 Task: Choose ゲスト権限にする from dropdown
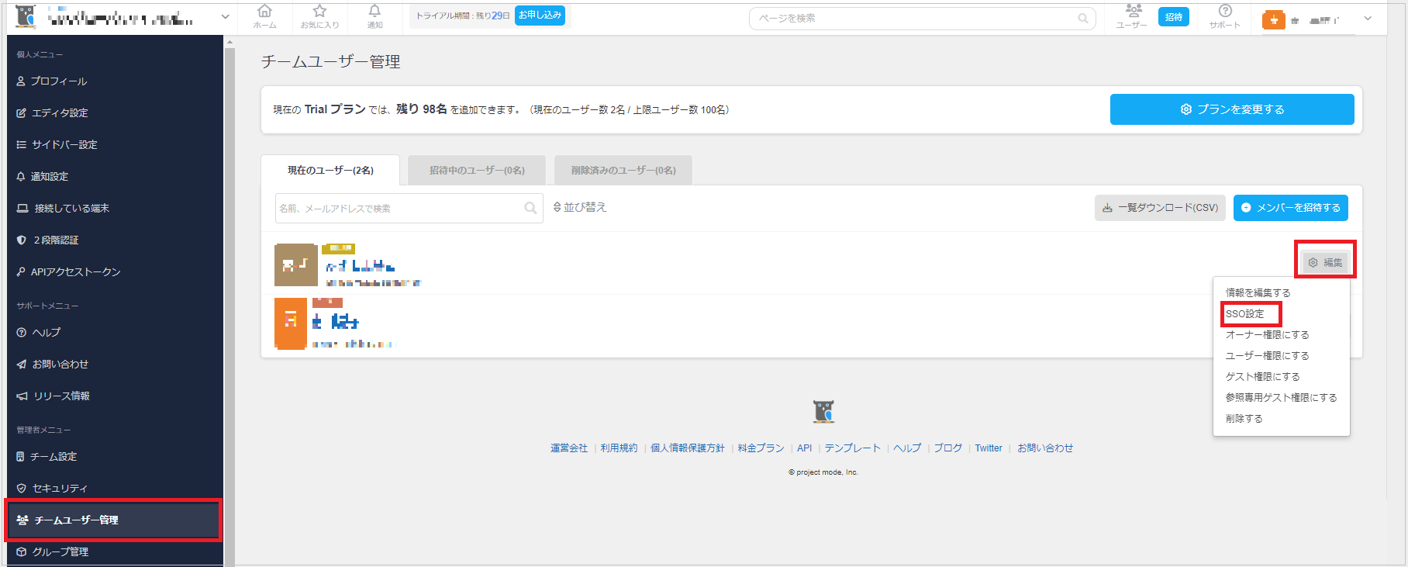click(1262, 376)
